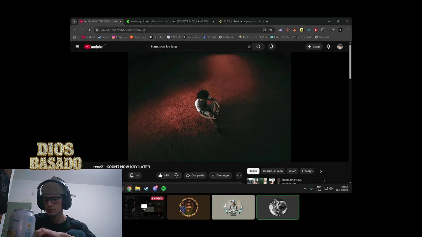
Task: Mute the audio on YouTube tab
Action: (x=115, y=21)
